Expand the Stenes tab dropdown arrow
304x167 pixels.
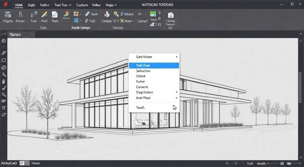tap(32, 35)
